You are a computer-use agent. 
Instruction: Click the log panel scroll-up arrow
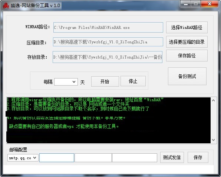pyautogui.click(x=213, y=100)
